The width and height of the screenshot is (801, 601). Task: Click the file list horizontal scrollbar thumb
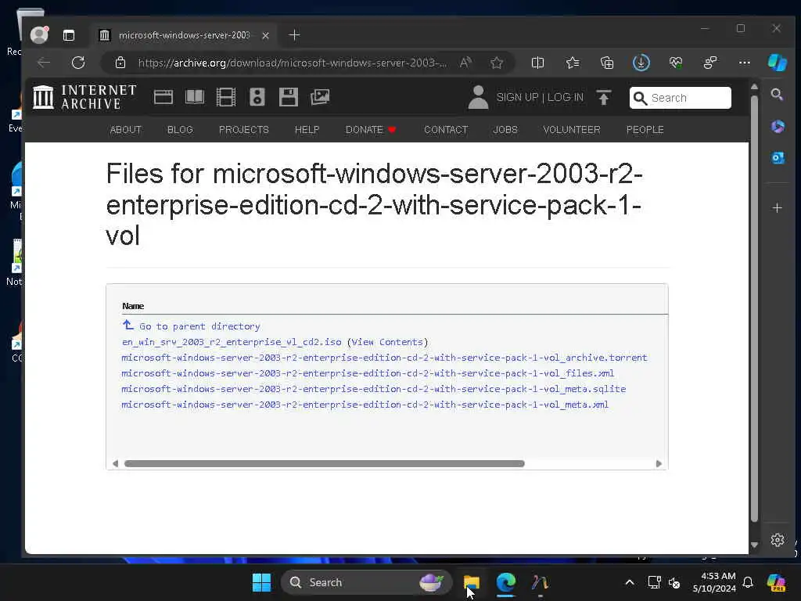pos(325,463)
